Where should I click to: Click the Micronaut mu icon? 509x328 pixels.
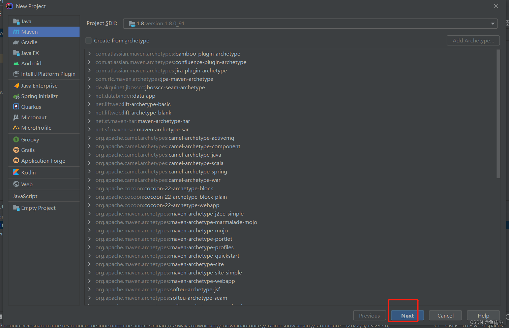pyautogui.click(x=16, y=117)
